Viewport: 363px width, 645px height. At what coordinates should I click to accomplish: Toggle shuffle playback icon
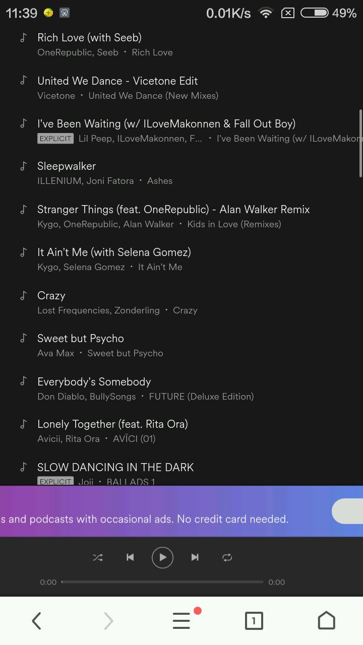pos(98,557)
